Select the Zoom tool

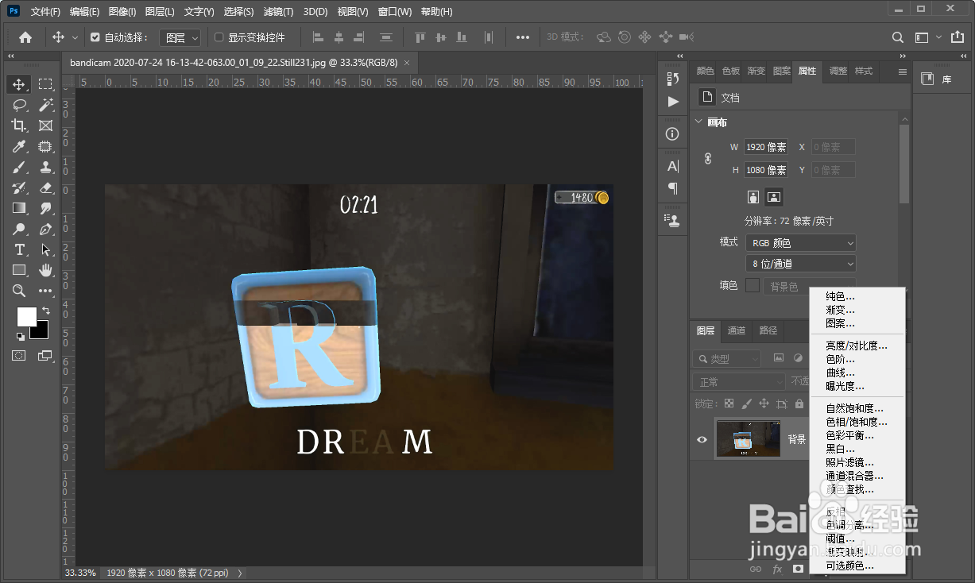[x=20, y=291]
